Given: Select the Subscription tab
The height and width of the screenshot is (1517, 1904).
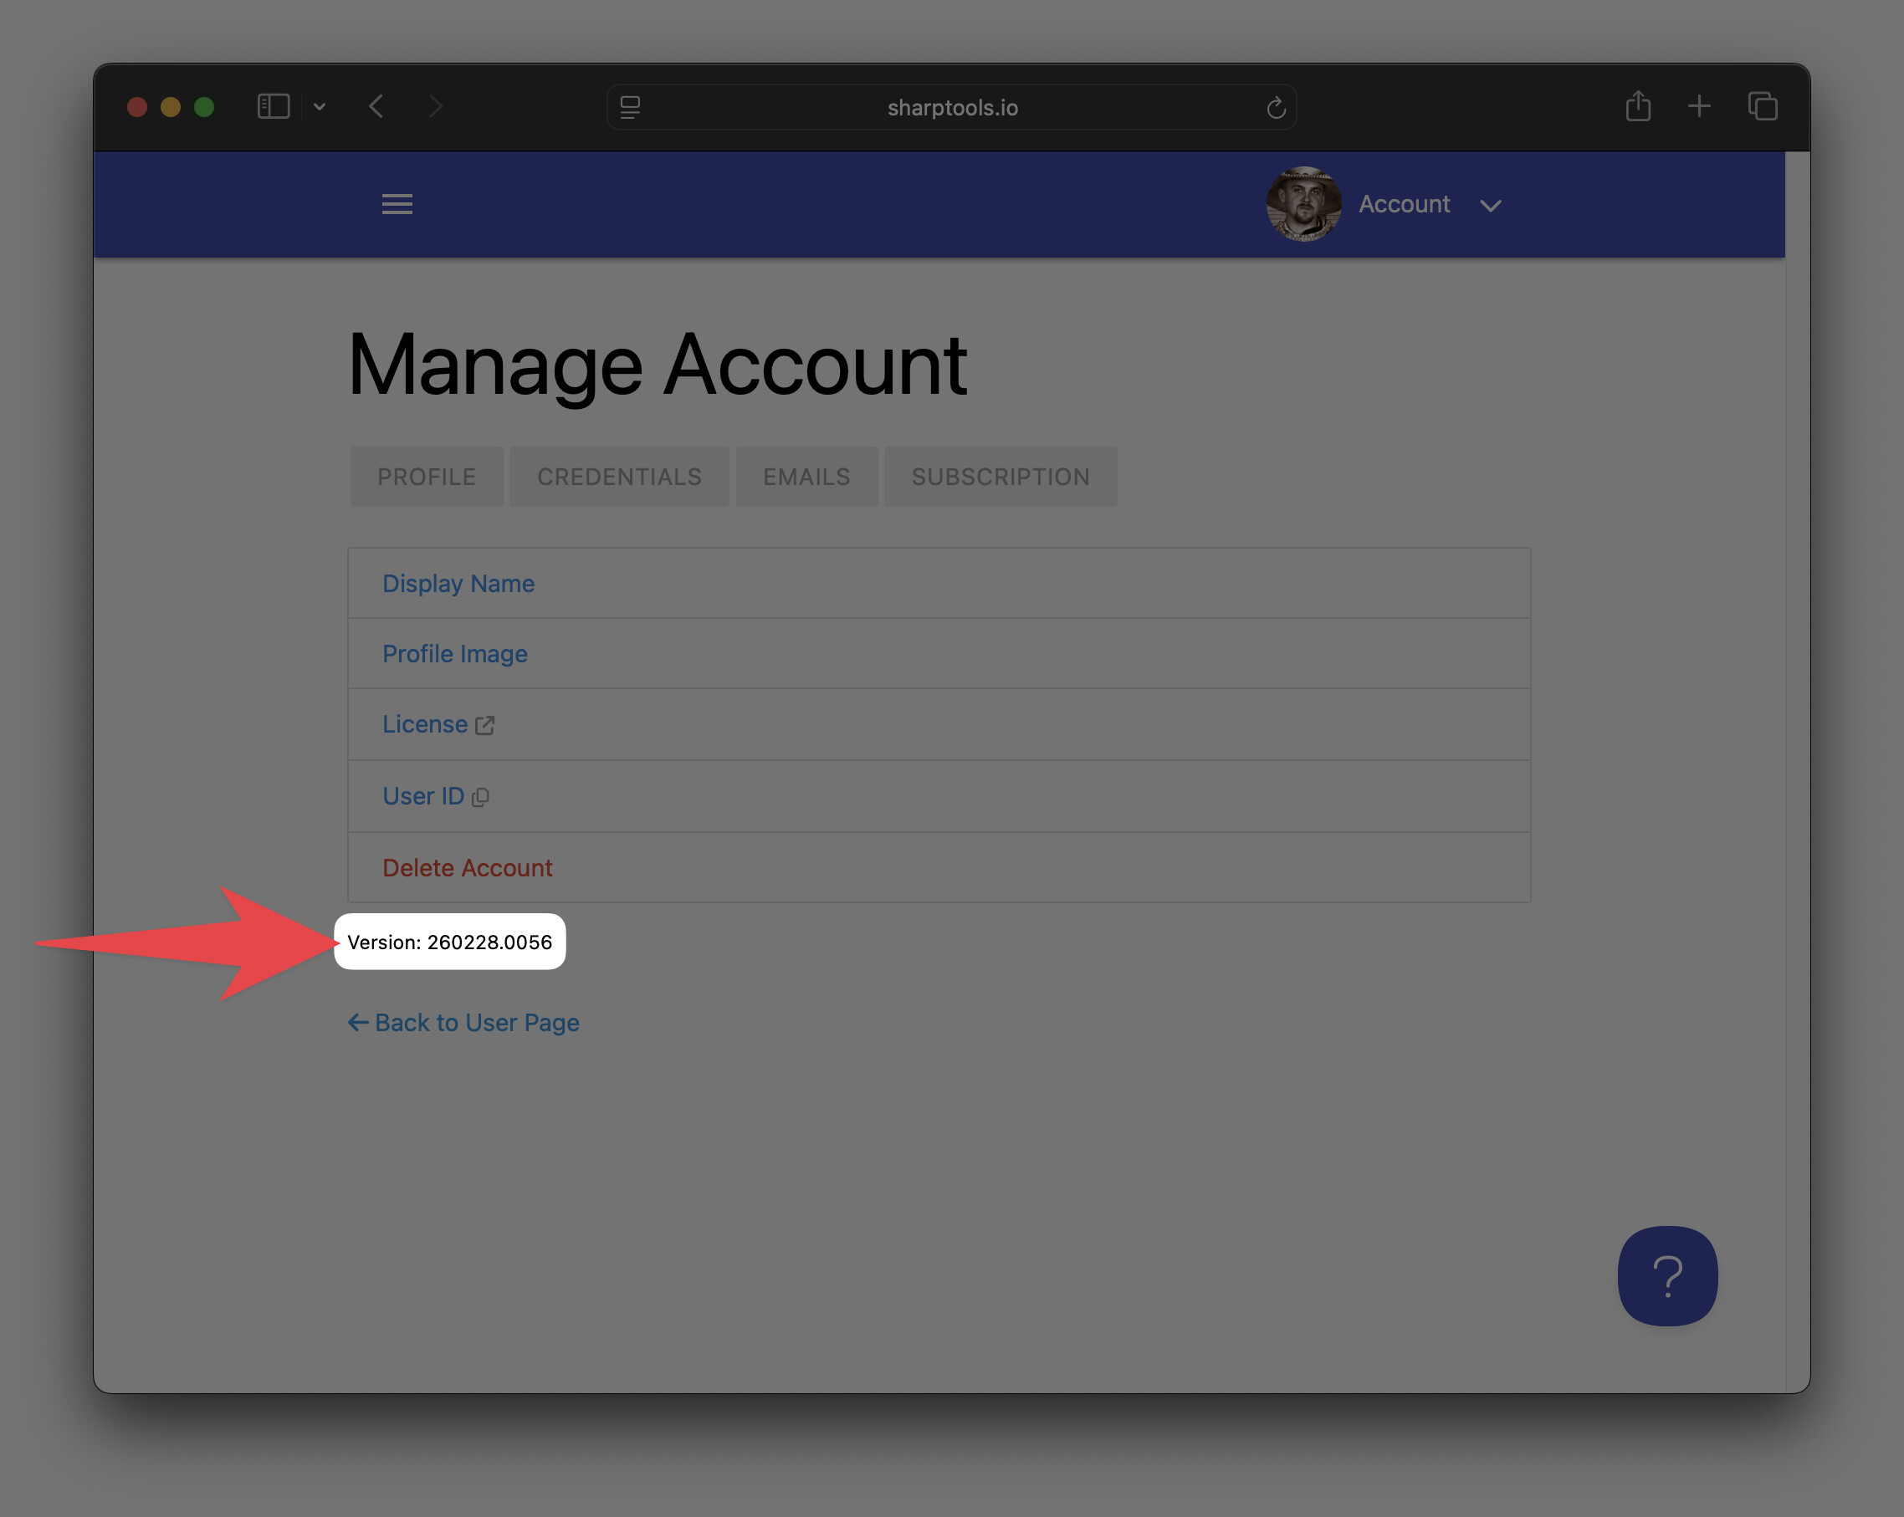Looking at the screenshot, I should point(1000,477).
